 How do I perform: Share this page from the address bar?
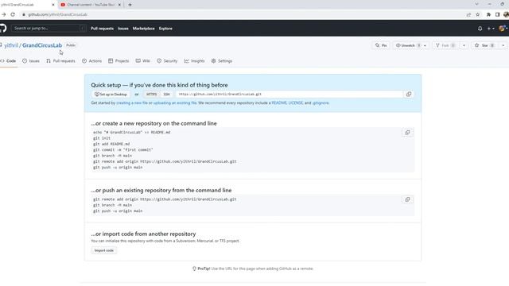point(468,14)
